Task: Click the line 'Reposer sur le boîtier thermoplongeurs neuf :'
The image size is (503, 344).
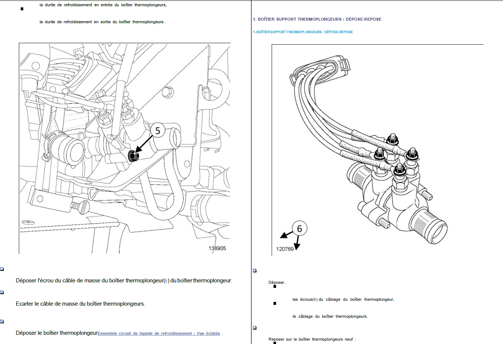Action: point(312,339)
